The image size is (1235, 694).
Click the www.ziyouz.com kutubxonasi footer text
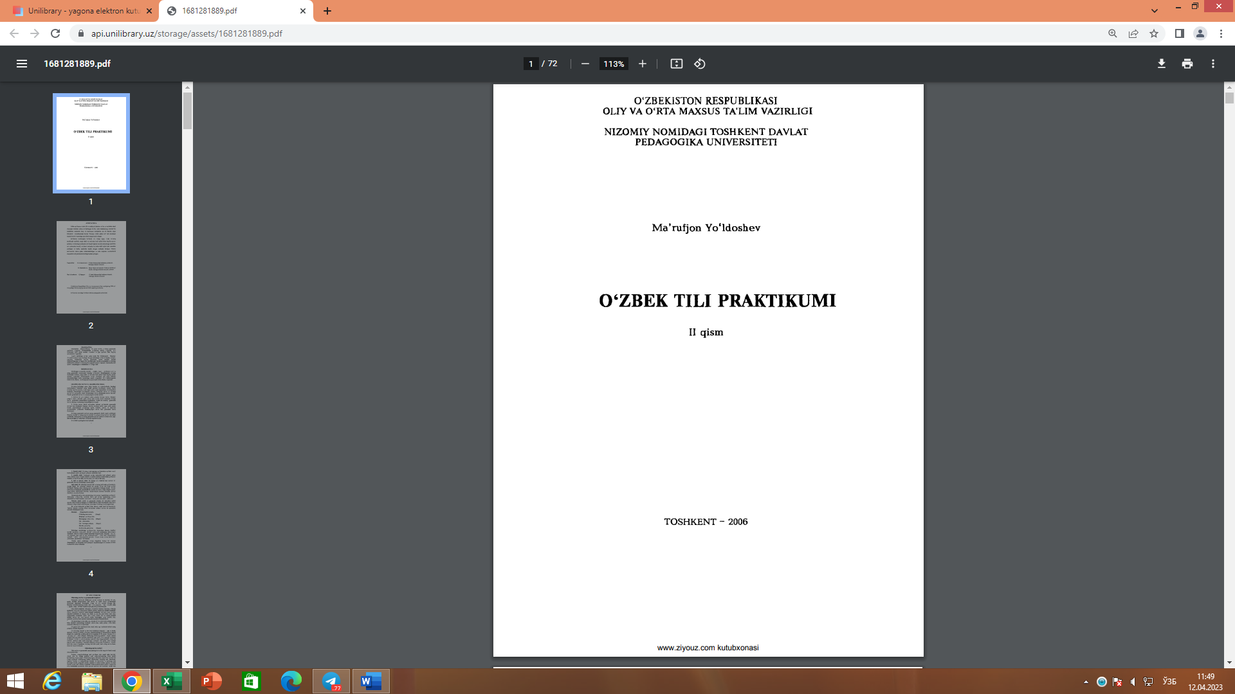708,648
